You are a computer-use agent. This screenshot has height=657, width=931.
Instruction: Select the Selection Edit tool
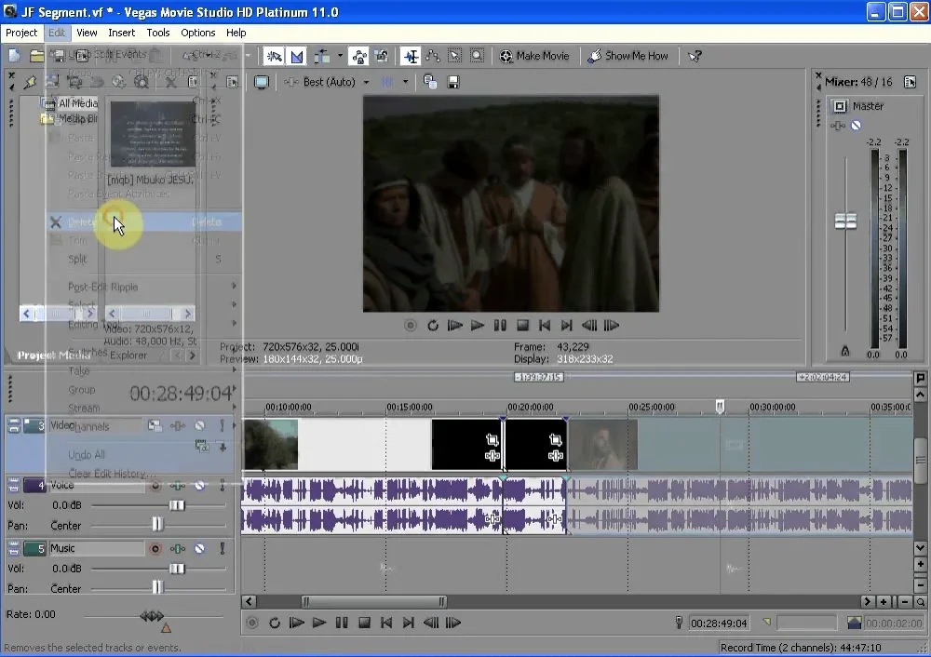pyautogui.click(x=455, y=57)
